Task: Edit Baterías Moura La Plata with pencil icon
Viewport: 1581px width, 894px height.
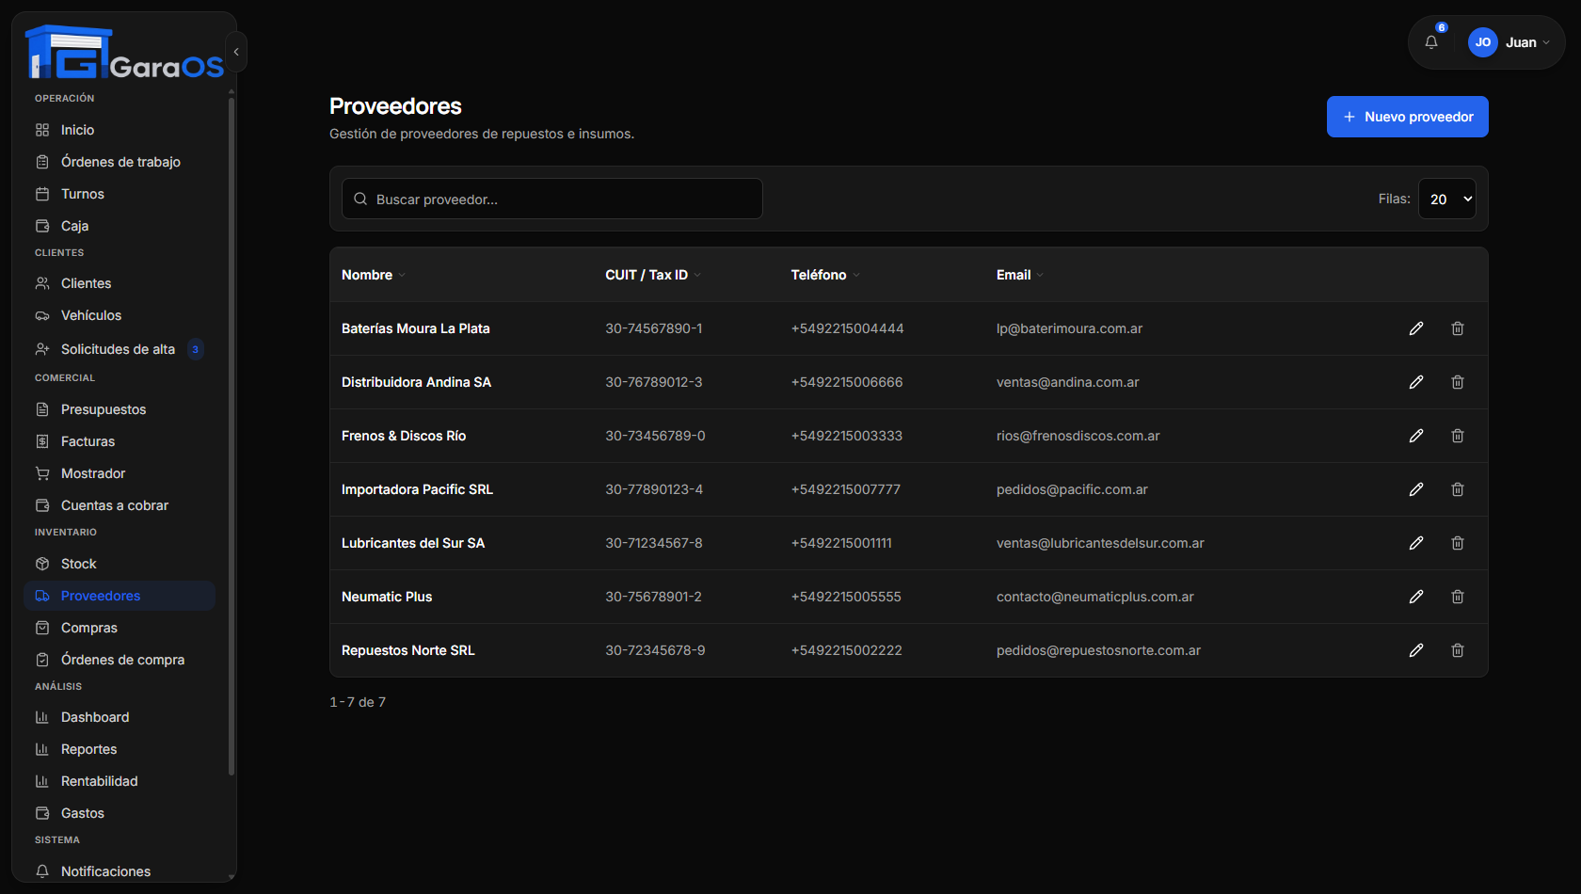Action: click(x=1416, y=328)
